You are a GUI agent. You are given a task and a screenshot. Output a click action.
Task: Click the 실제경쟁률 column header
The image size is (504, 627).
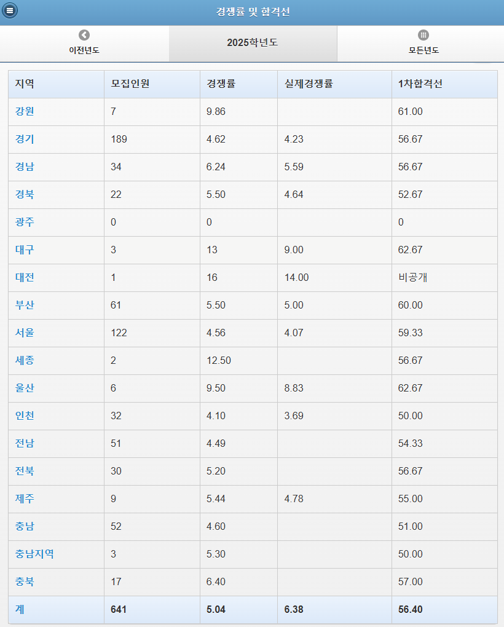coord(309,84)
